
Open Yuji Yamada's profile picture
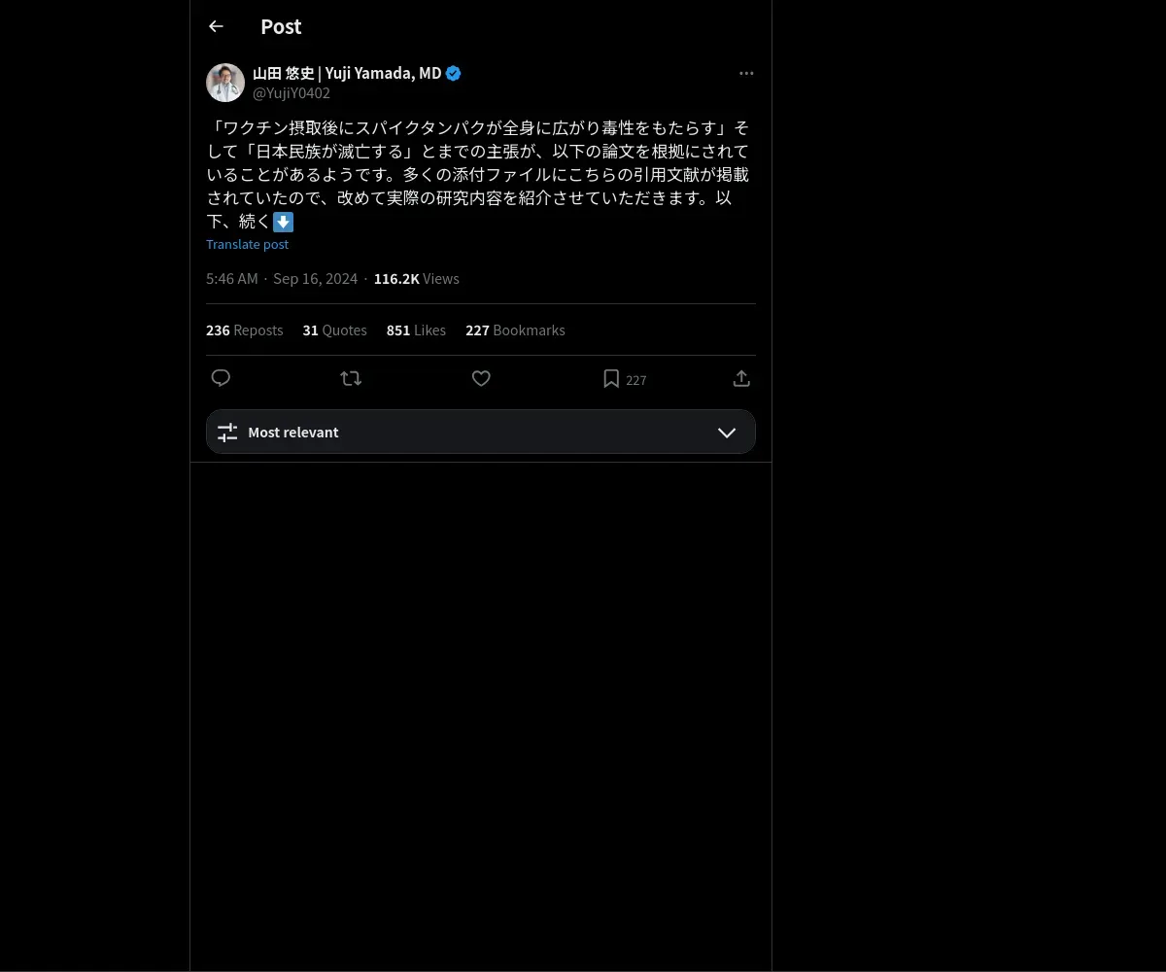pyautogui.click(x=225, y=83)
